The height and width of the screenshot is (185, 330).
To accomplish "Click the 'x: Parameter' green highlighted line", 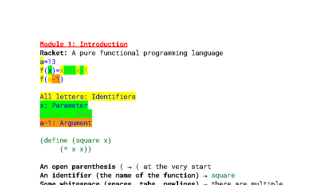I will pos(64,105).
